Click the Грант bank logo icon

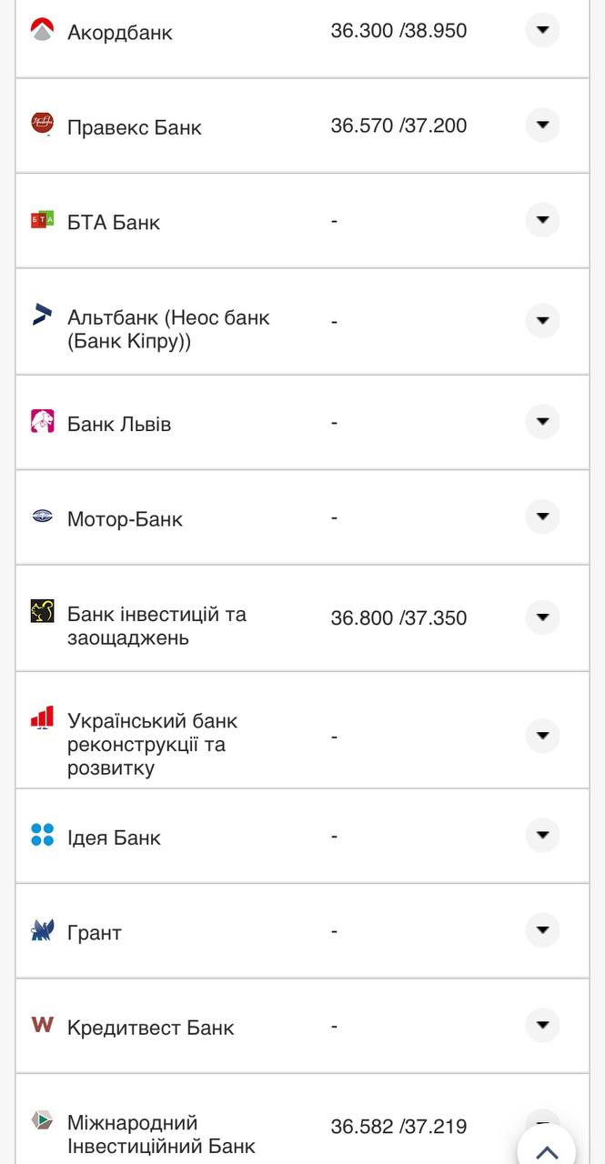[41, 930]
